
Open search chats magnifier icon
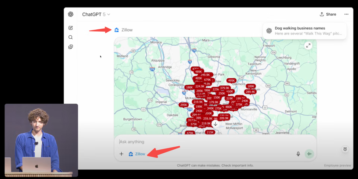pyautogui.click(x=70, y=37)
